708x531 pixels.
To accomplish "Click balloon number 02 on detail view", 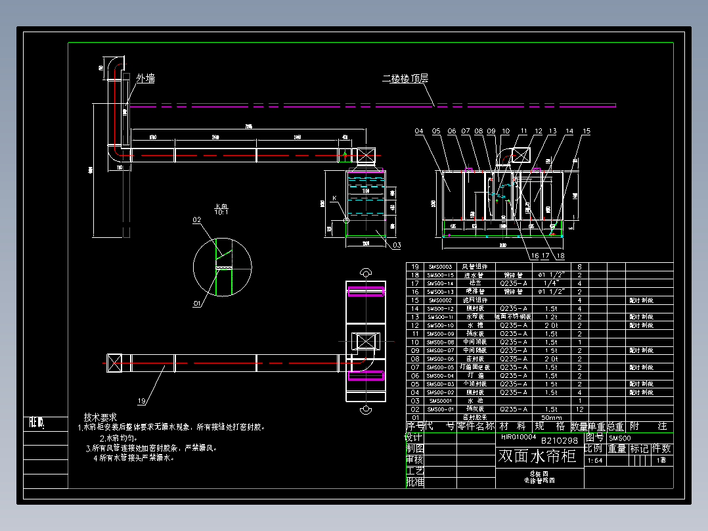I will (197, 220).
